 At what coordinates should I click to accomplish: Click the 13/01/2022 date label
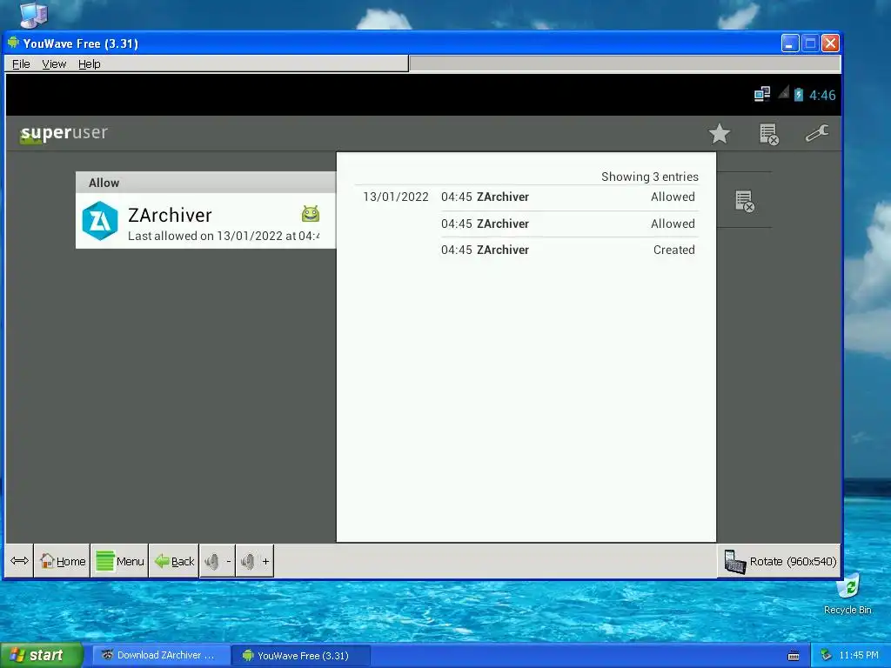coord(396,197)
